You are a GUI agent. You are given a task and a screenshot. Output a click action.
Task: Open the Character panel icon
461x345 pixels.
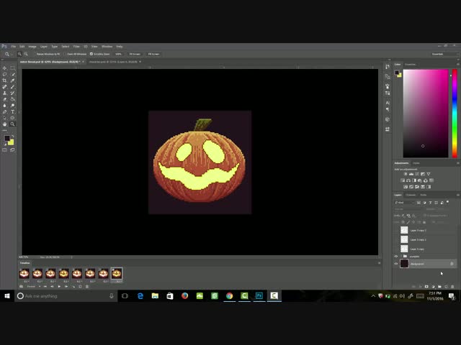(388, 103)
